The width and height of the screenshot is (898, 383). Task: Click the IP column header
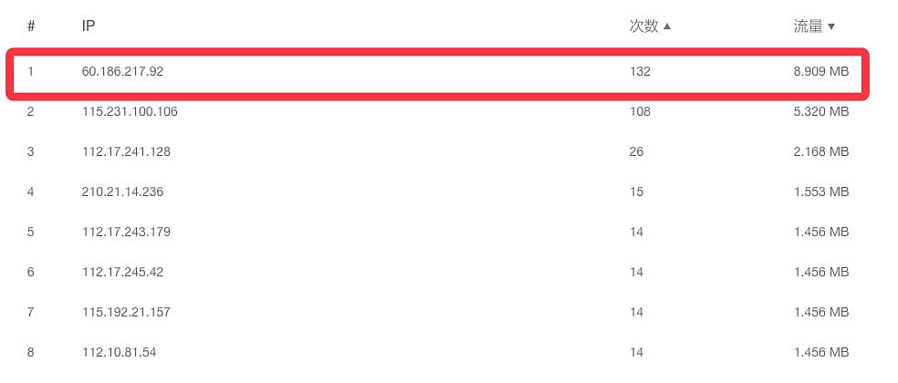tap(89, 26)
